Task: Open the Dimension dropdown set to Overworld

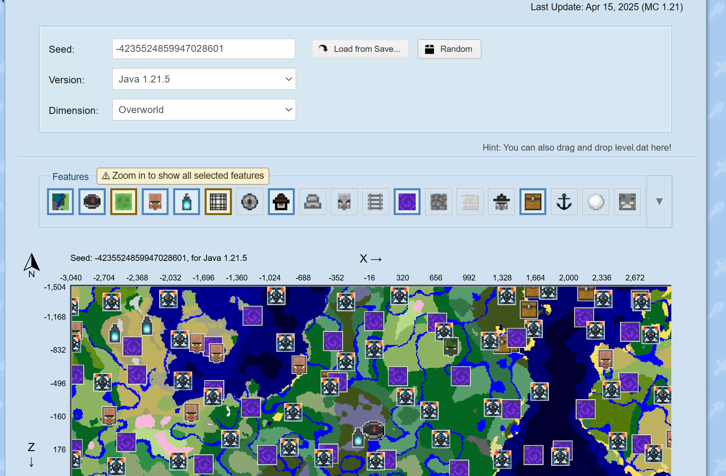Action: click(x=204, y=110)
